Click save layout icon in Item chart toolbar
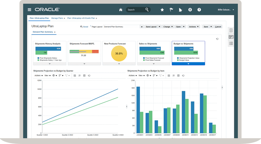Screen dimensions: 261x144 pyautogui.click(x=169, y=76)
